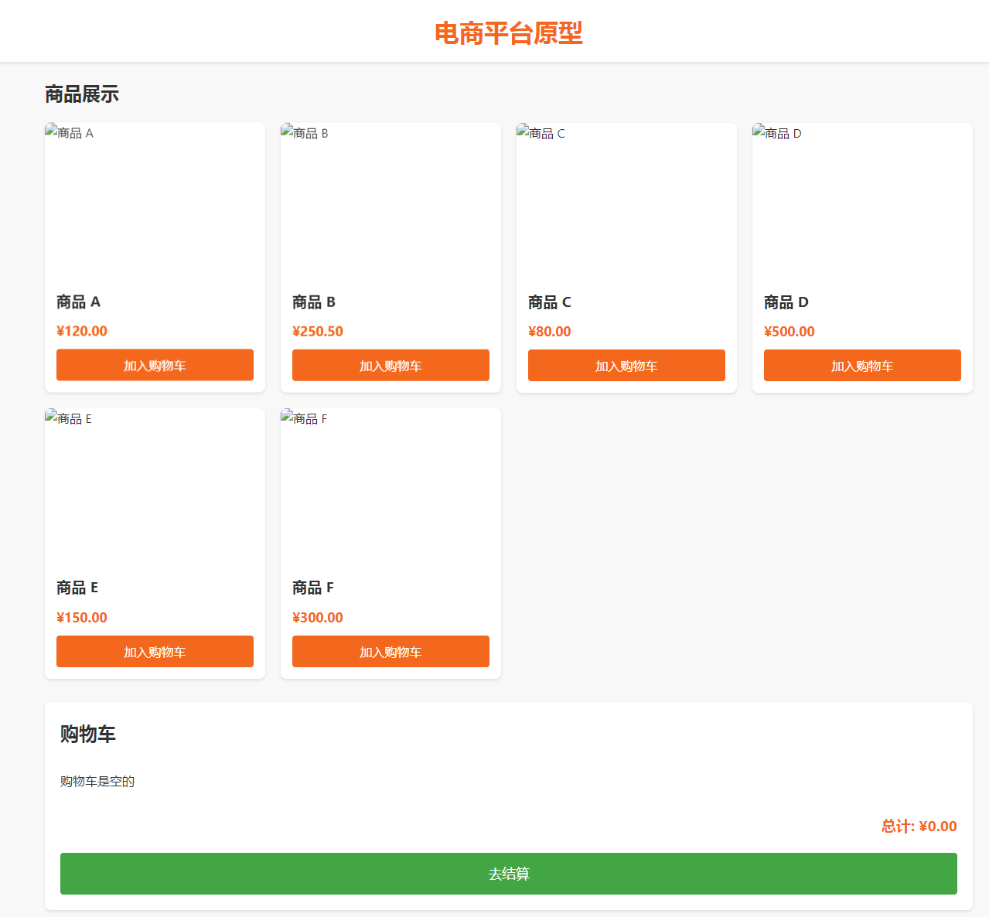This screenshot has height=917, width=989.
Task: Add 商品 E to the cart
Action: point(155,651)
